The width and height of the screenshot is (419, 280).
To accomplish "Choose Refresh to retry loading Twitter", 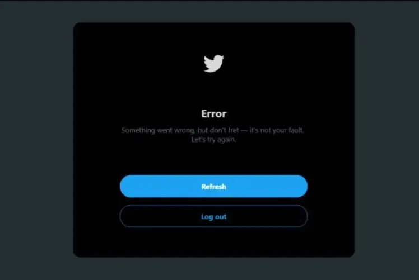I will click(x=213, y=187).
